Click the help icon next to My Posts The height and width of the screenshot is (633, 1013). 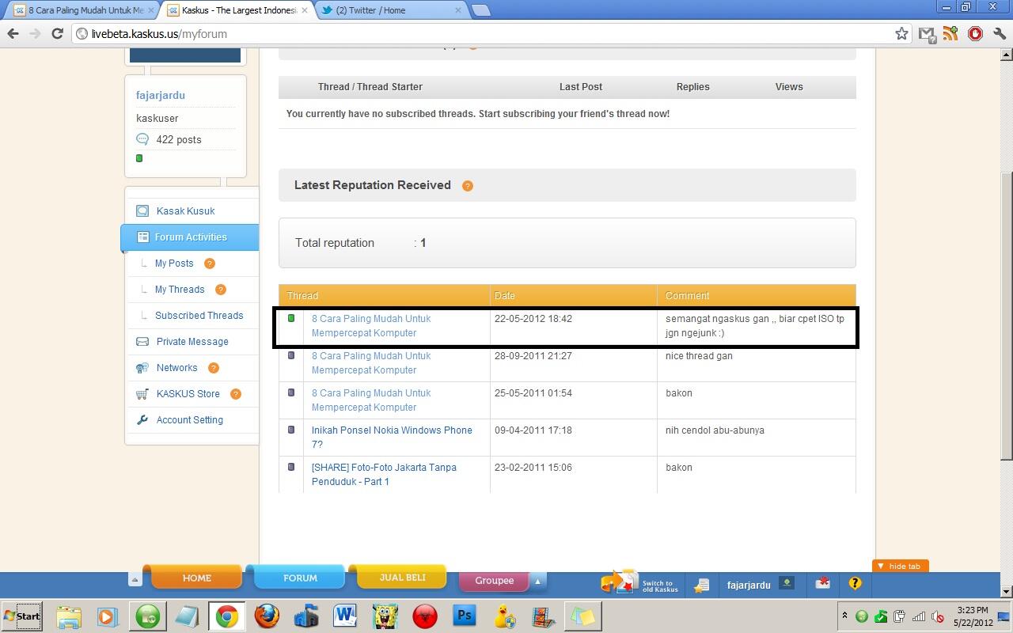[209, 263]
